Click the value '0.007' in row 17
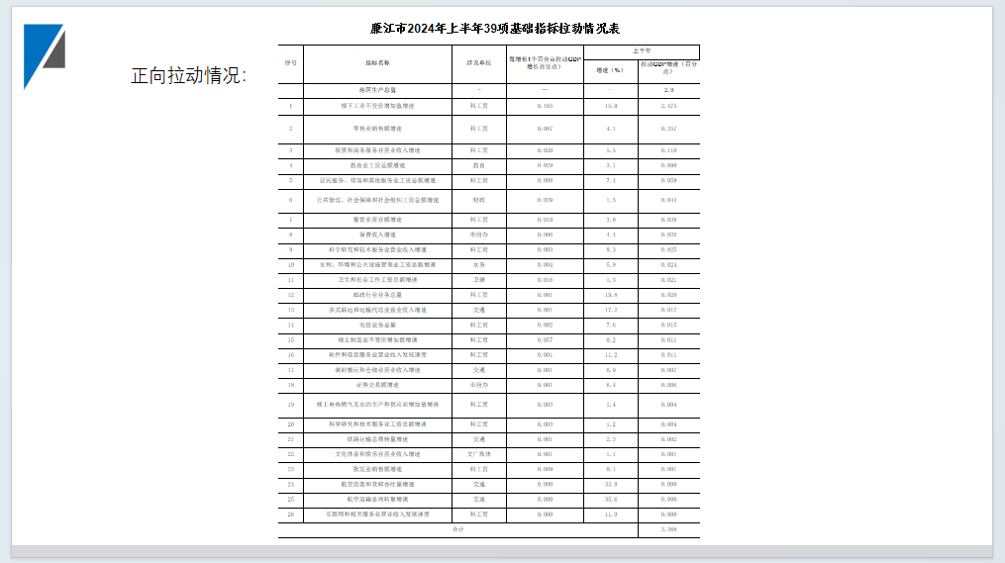Image resolution: width=1005 pixels, height=563 pixels. [668, 370]
